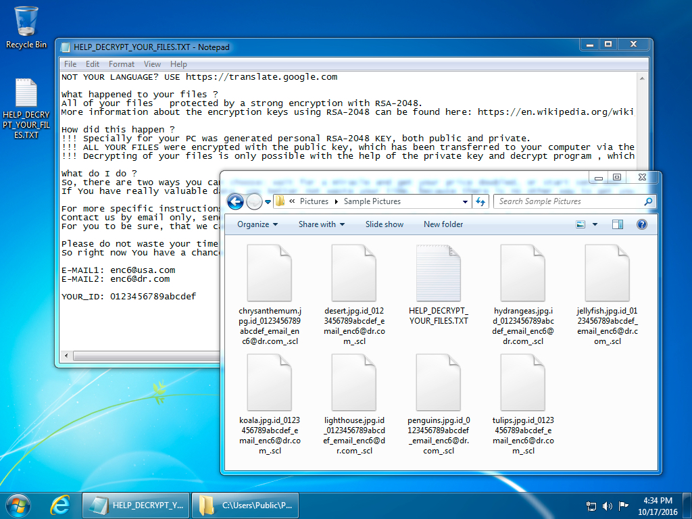
Task: Create a New folder
Action: [443, 224]
